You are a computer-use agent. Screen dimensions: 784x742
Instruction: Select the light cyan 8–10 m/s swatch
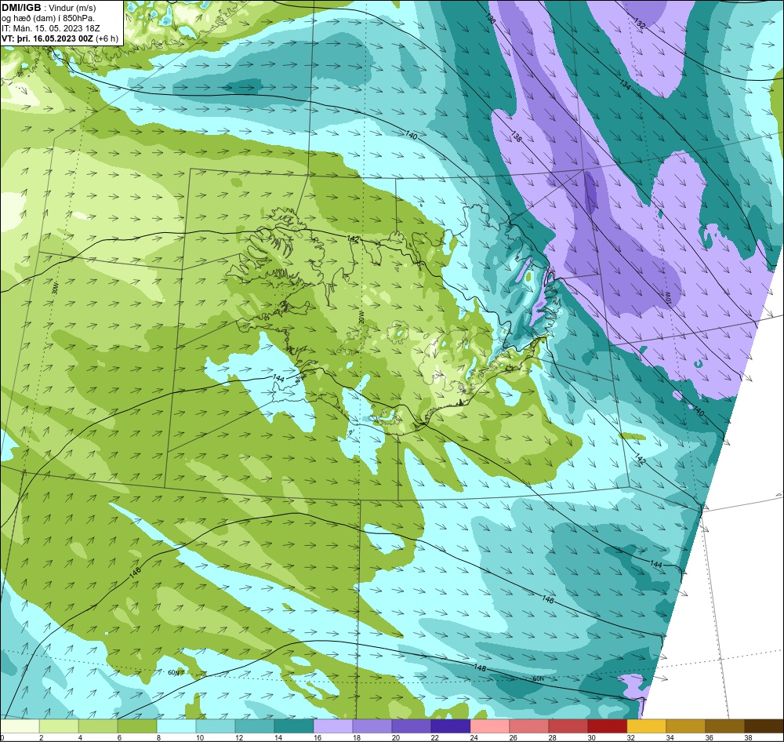click(x=176, y=726)
